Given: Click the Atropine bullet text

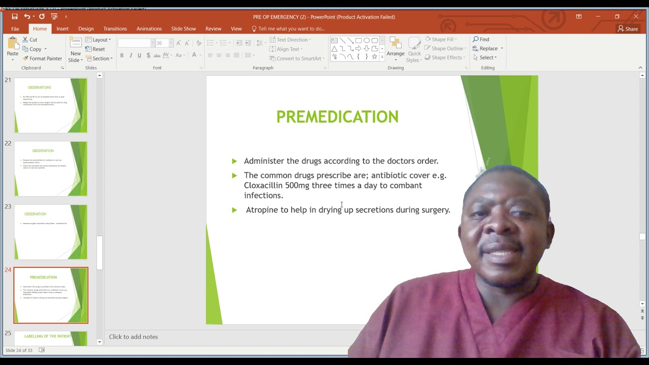Looking at the screenshot, I should [348, 210].
